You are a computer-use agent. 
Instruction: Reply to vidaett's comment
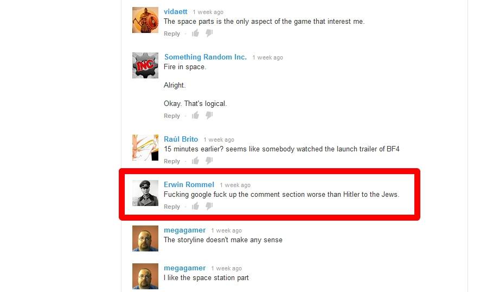(172, 34)
